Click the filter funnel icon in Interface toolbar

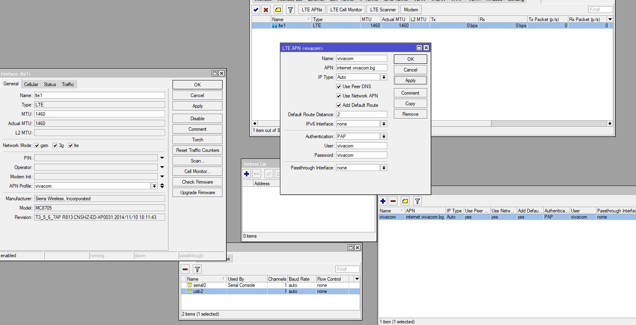click(291, 10)
